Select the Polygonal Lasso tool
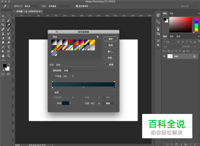 (x=3, y=20)
